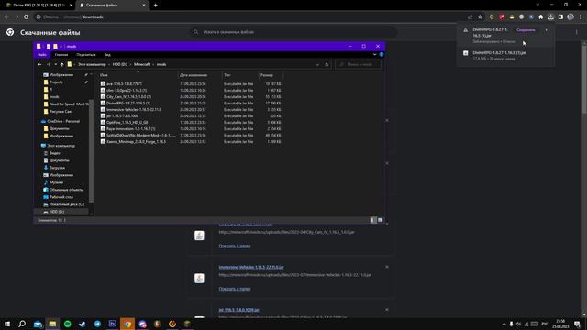Select the completed DivineRPG-1.8.27-1.16.5 download entry

pos(505,55)
